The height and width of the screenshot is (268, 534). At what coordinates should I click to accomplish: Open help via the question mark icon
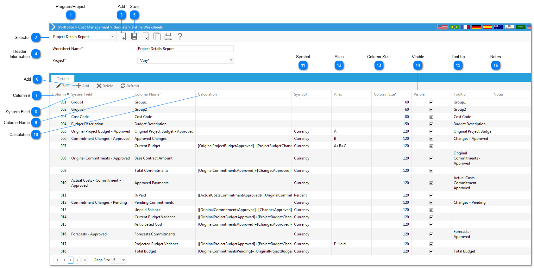[180, 37]
